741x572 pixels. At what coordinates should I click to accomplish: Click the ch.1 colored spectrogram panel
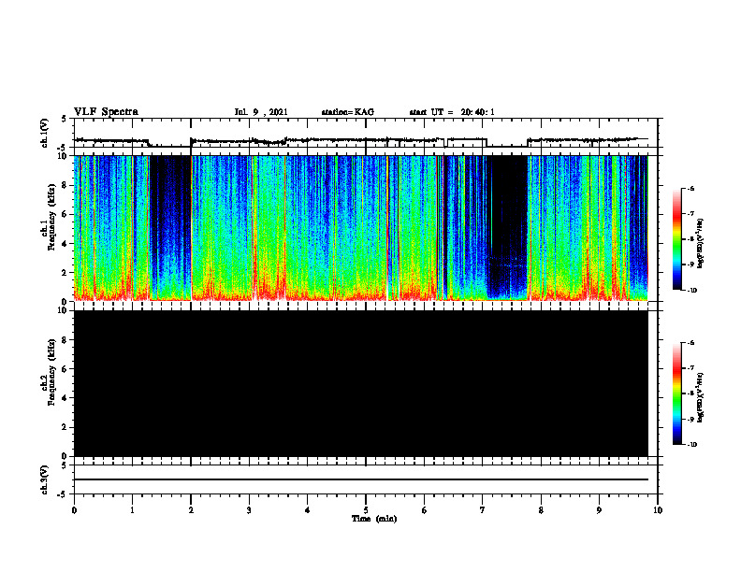click(361, 228)
